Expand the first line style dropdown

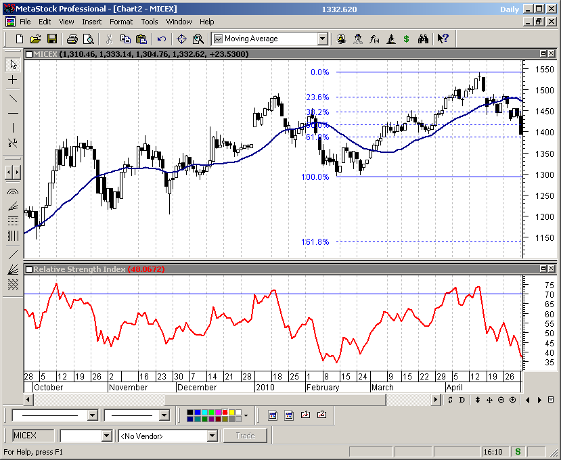pyautogui.click(x=92, y=415)
